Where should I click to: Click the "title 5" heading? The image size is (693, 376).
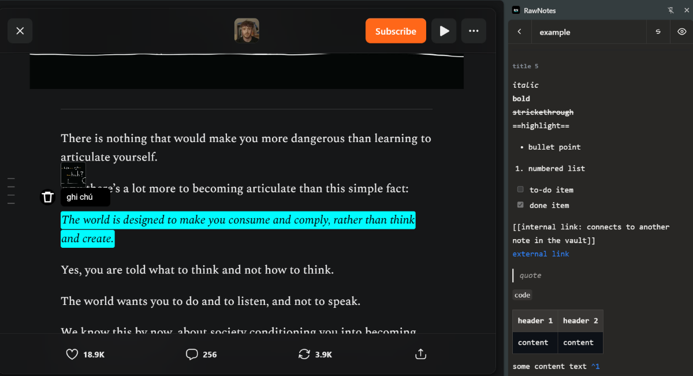tap(526, 66)
